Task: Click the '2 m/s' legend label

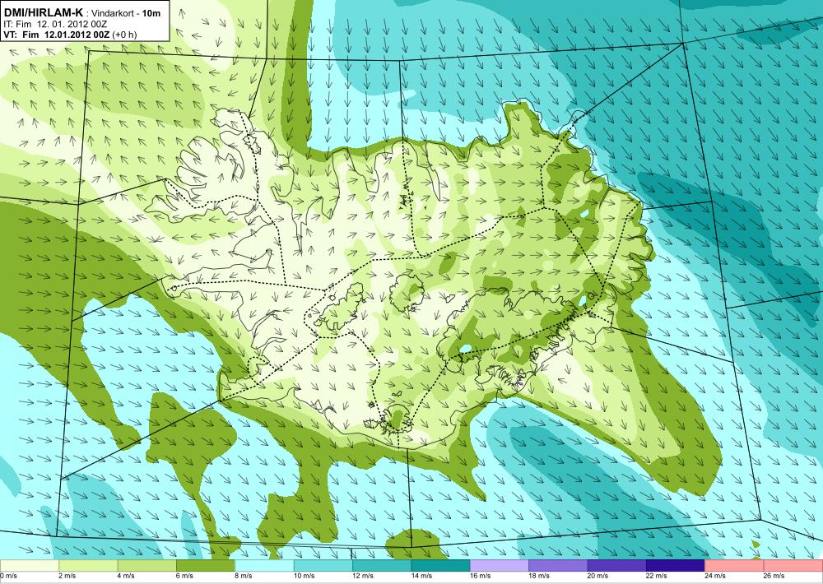Action: tap(67, 576)
